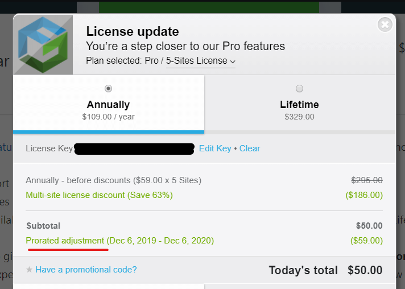Click the $109.00 / year price label
The width and height of the screenshot is (405, 289).
tap(109, 117)
